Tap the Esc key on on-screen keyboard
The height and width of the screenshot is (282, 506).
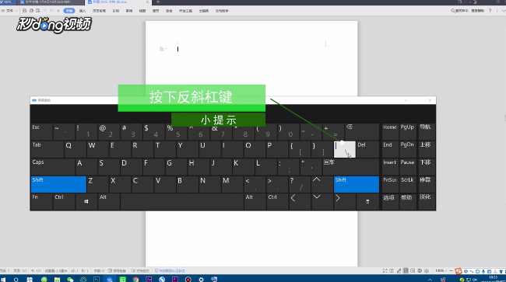[x=42, y=131]
